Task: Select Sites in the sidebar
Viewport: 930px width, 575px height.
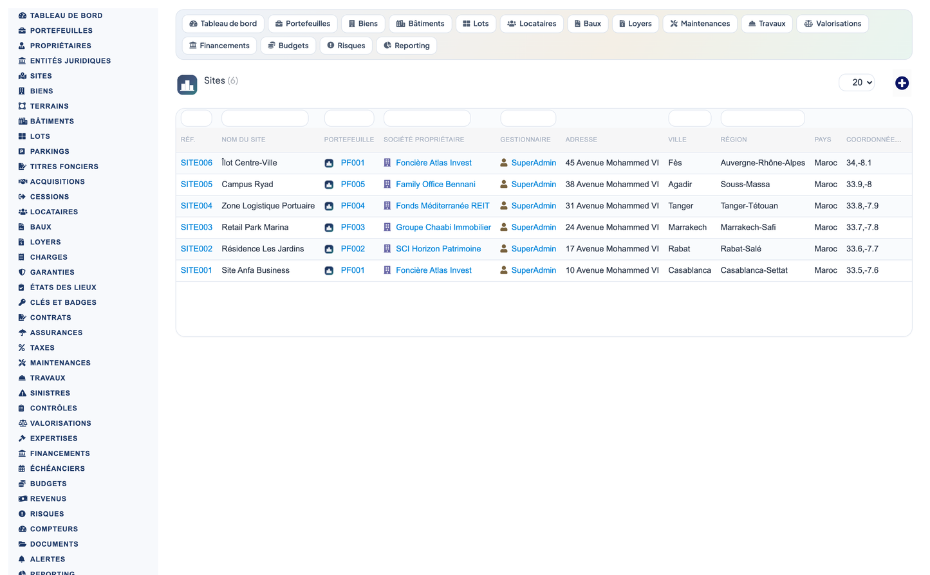Action: click(x=41, y=76)
